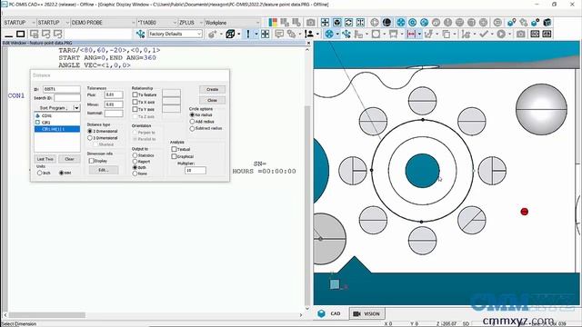Click the Clear button

point(69,159)
